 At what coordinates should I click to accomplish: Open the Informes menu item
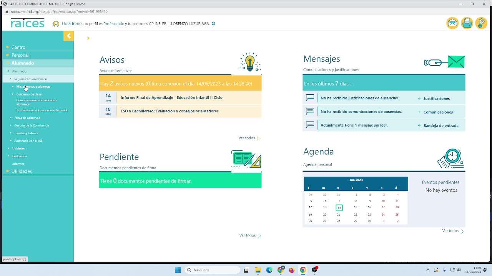click(x=18, y=164)
